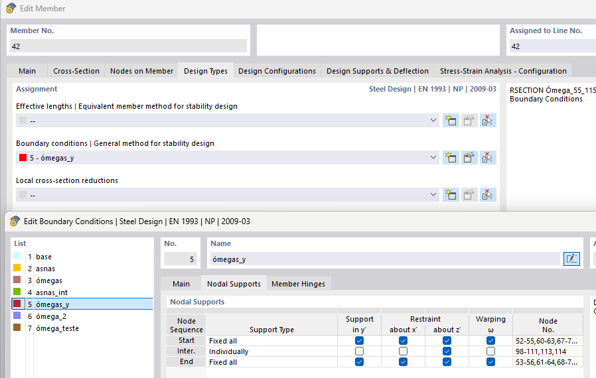The height and width of the screenshot is (378, 596).
Task: Click new boundary conditions icon
Action: click(x=451, y=158)
